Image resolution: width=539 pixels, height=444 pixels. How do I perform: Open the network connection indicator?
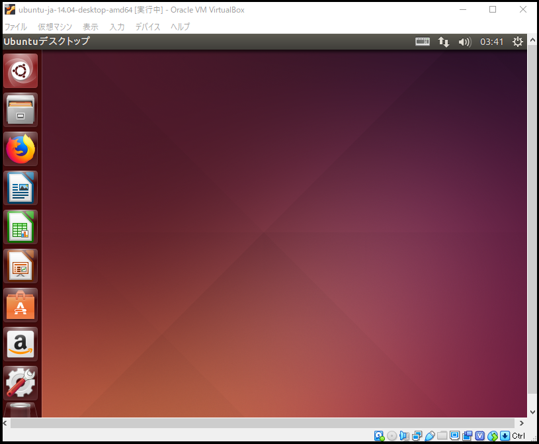(444, 42)
